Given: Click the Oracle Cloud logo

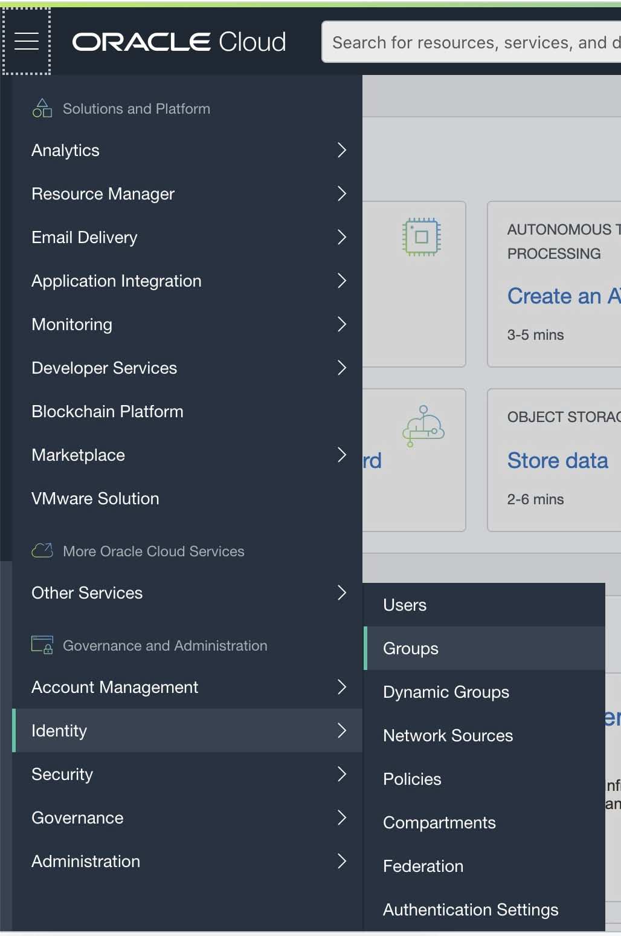Looking at the screenshot, I should (x=179, y=42).
